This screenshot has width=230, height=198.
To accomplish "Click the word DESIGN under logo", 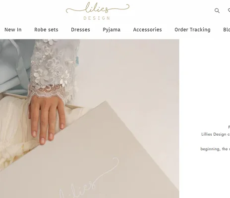I will [x=97, y=18].
